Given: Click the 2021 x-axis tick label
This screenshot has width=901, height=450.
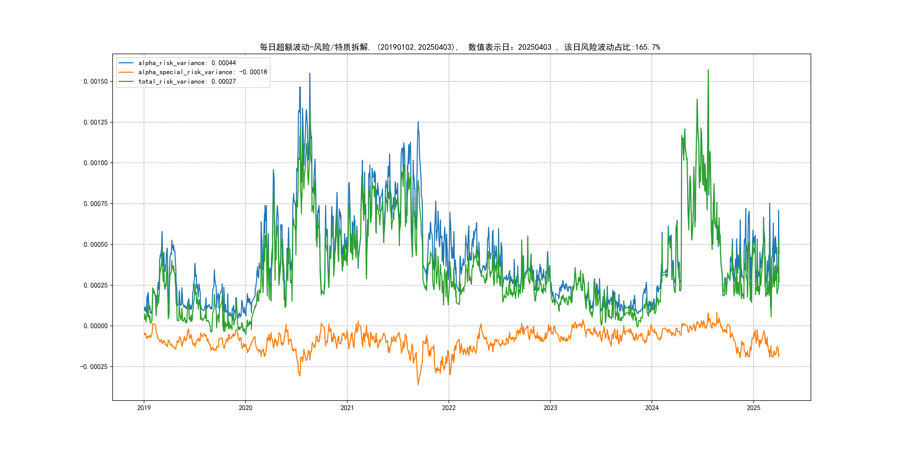Looking at the screenshot, I should point(347,408).
